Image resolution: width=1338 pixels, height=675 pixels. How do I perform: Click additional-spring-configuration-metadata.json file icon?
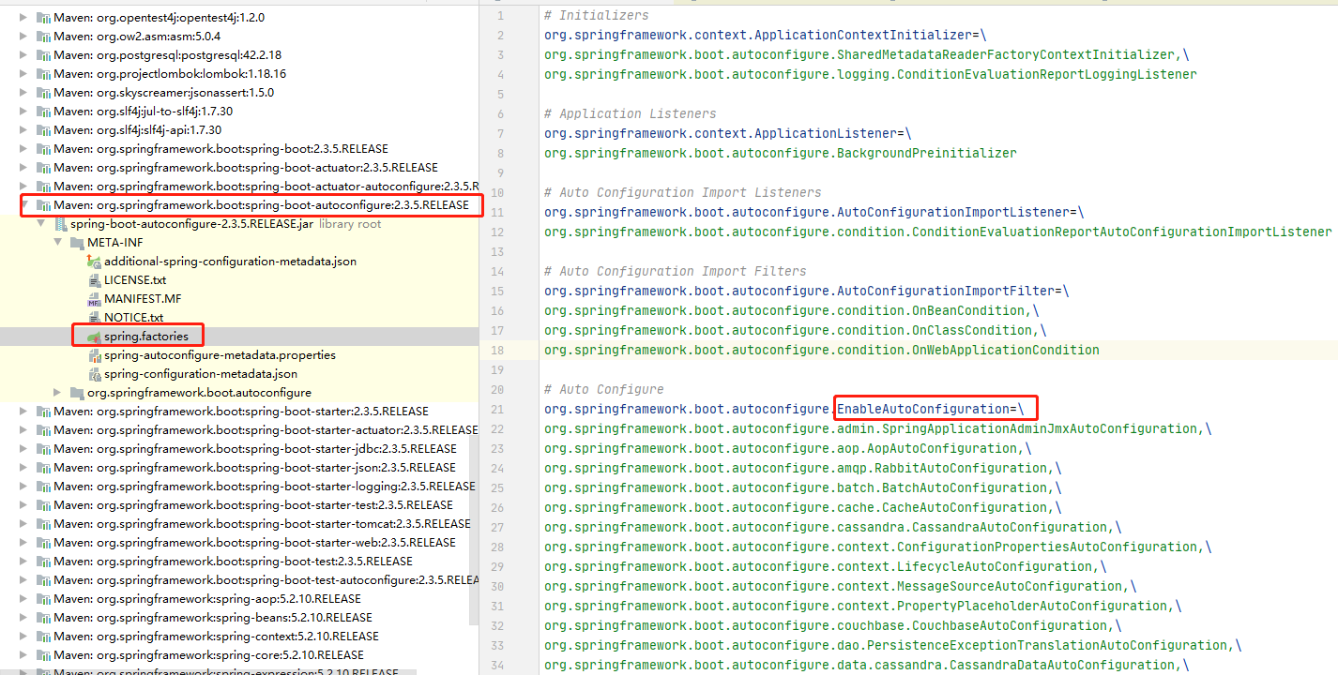click(94, 262)
